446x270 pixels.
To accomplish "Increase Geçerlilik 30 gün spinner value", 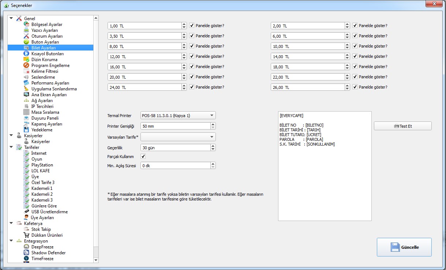I will tap(213, 146).
